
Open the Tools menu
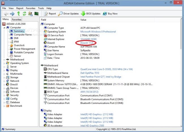(41, 8)
